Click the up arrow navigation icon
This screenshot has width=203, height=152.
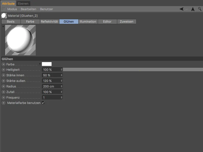(x=193, y=9)
